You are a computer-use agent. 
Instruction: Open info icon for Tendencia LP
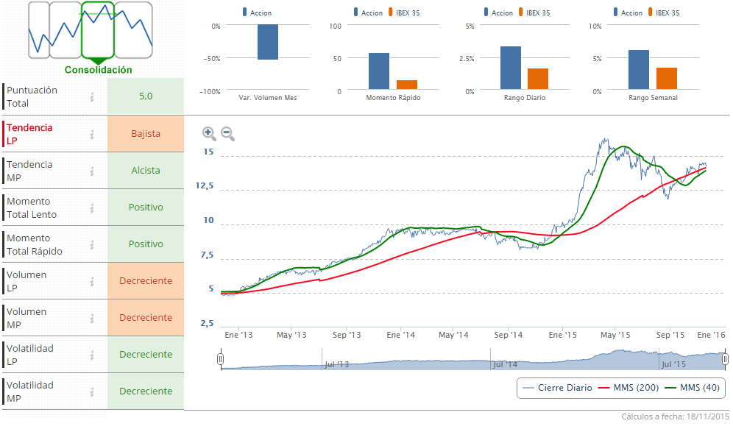(x=92, y=134)
